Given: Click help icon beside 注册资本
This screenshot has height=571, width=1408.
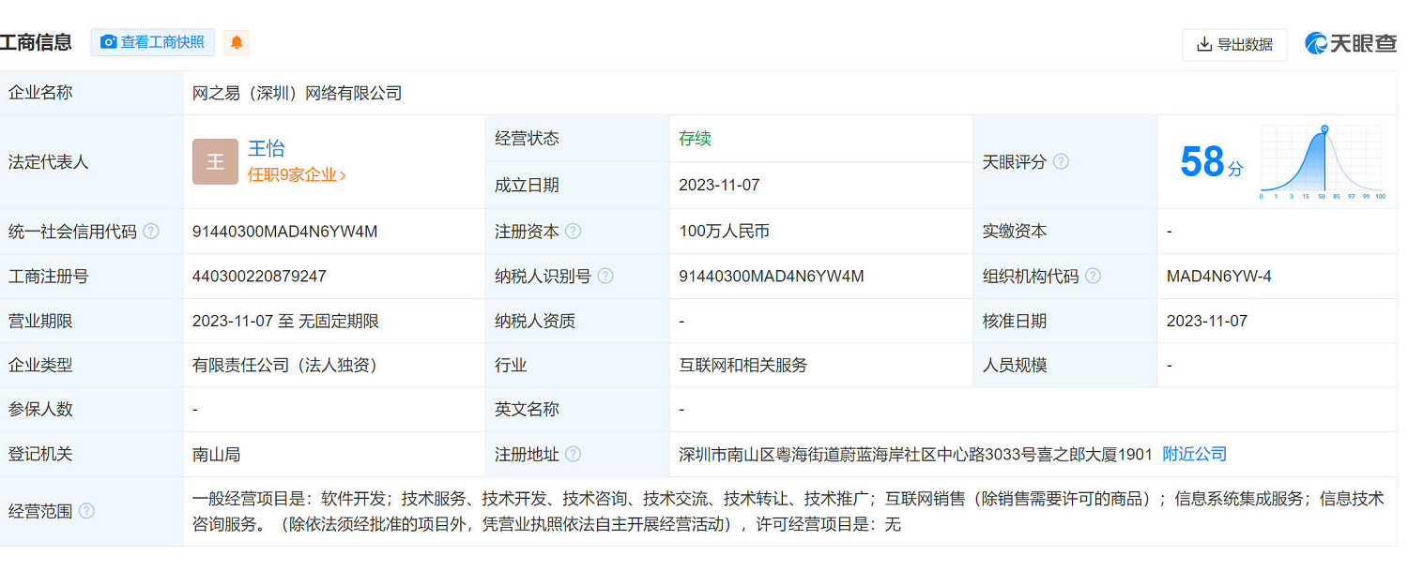Looking at the screenshot, I should [x=573, y=232].
